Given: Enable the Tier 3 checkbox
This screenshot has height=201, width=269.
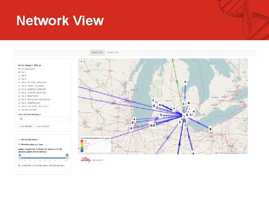Looking at the screenshot, I should coord(19,79).
